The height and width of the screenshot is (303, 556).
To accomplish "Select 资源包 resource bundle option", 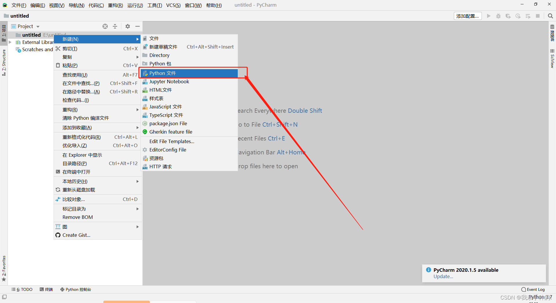I will click(189, 158).
